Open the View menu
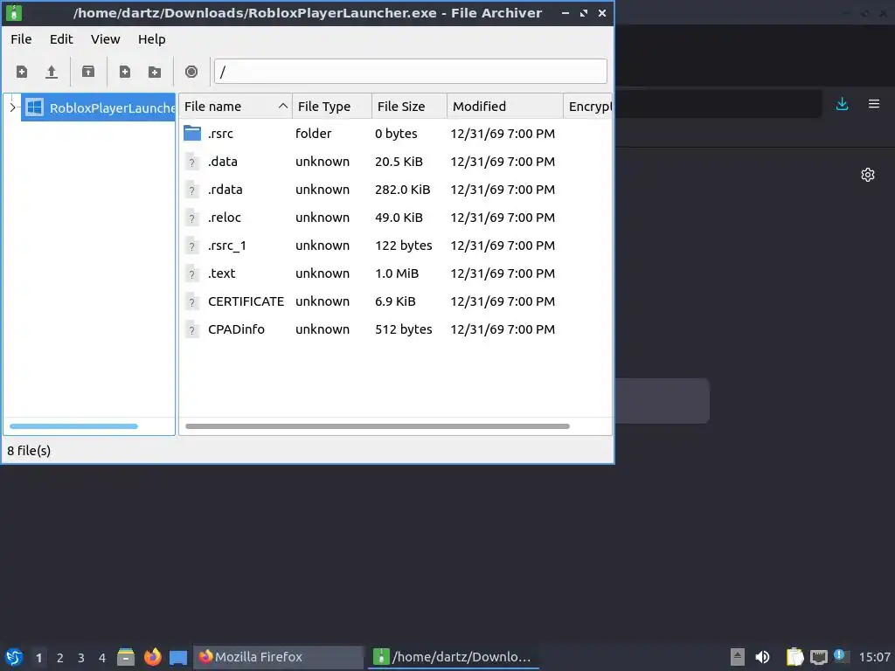Screen dimensions: 895x671 click(105, 39)
